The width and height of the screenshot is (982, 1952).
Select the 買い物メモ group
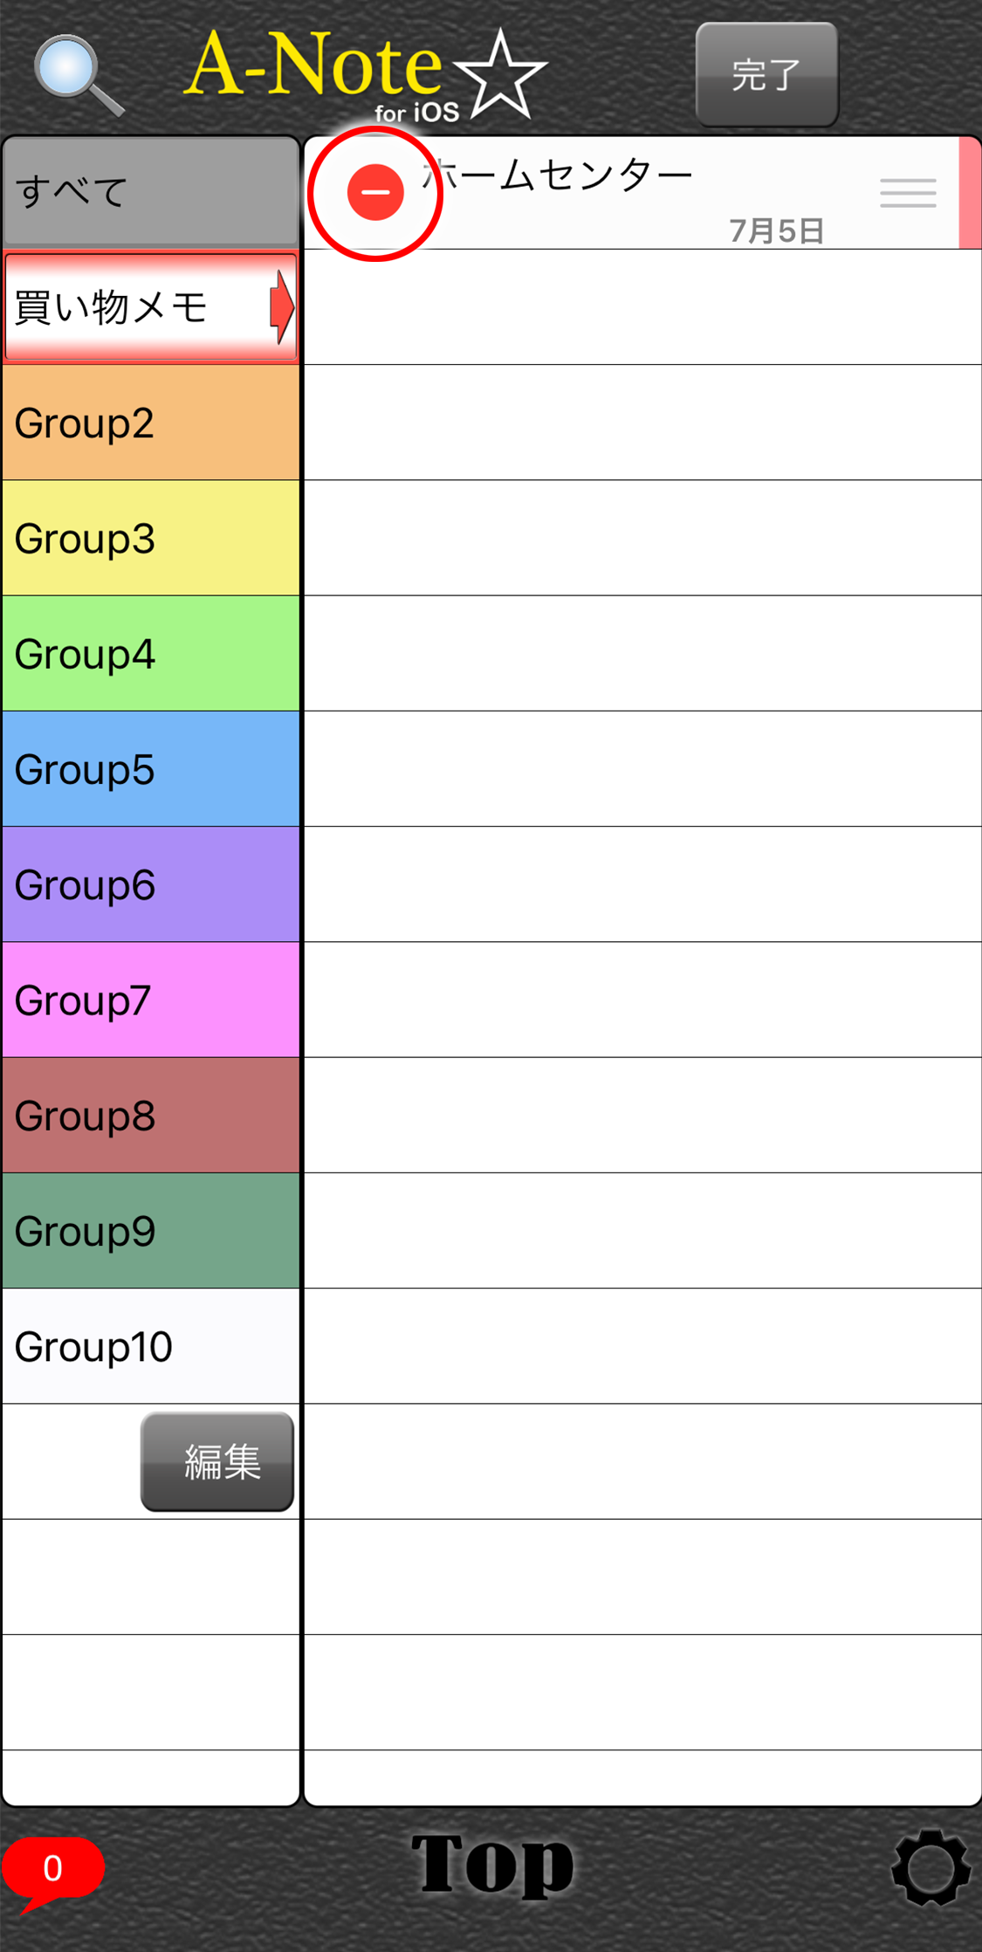(x=151, y=306)
